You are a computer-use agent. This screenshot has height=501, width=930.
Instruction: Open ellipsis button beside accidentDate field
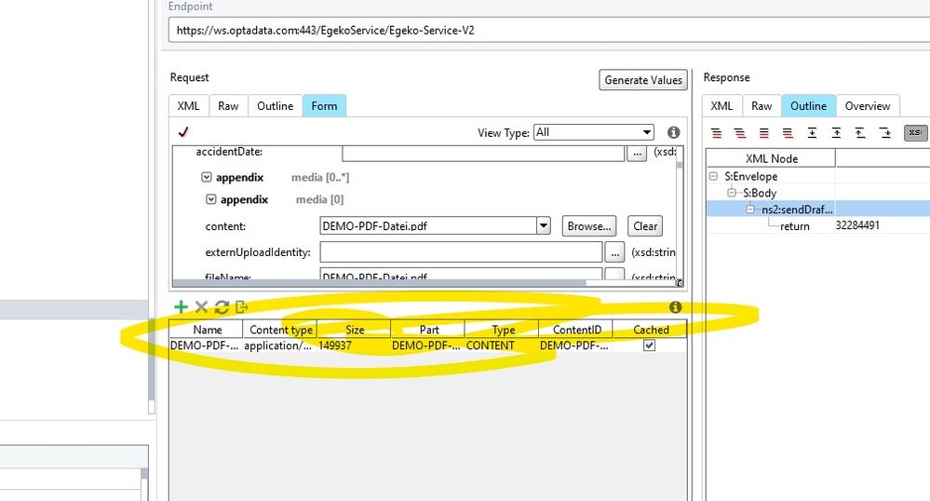tap(637, 153)
